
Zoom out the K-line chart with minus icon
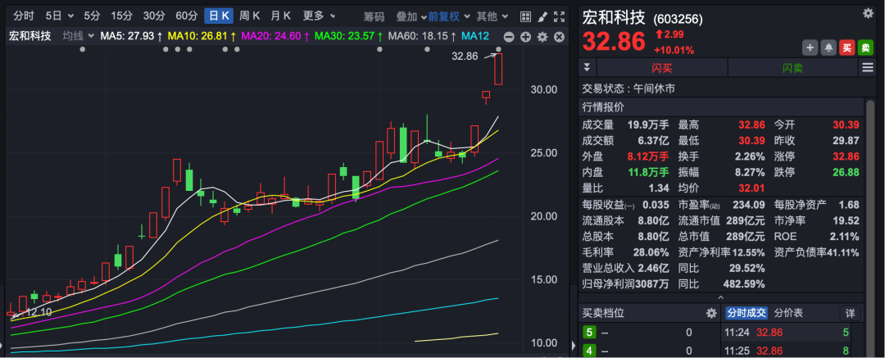tap(509, 37)
